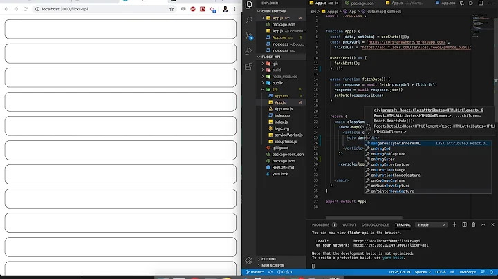Open App.test.js in the file tree

click(284, 108)
